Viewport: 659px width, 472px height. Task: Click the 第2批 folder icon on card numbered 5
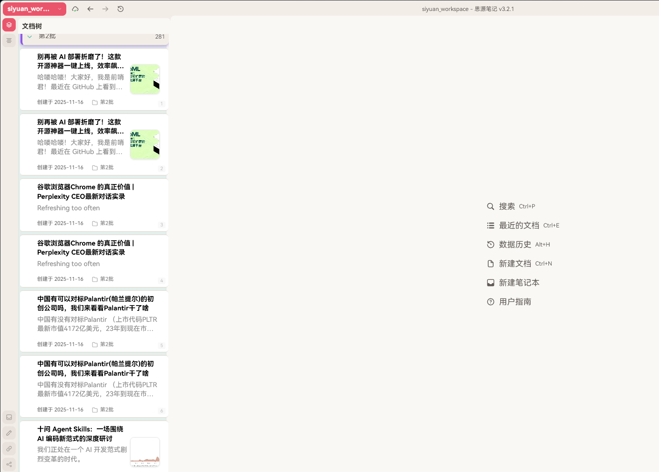95,345
